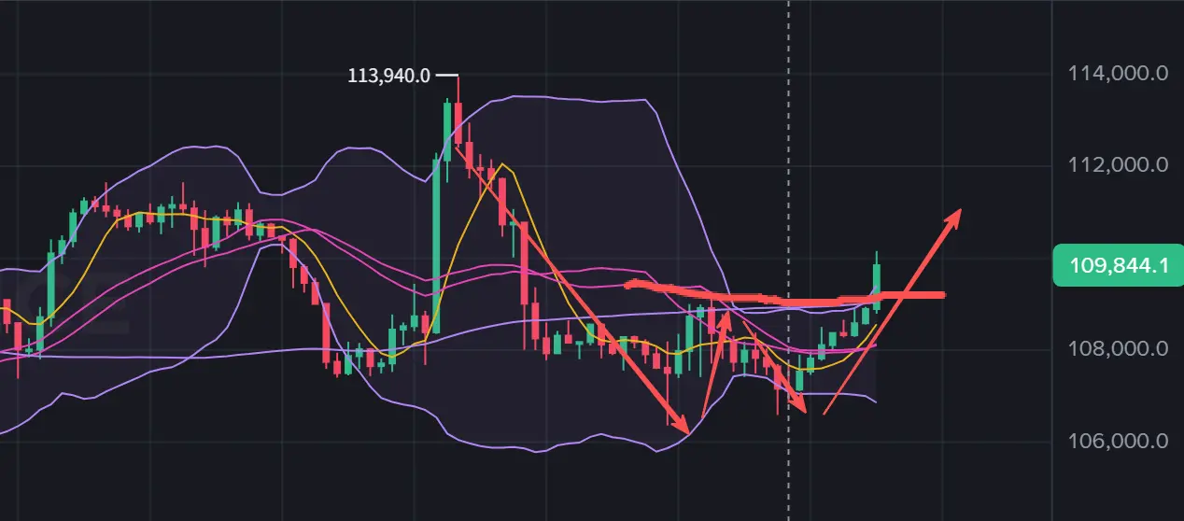Click the vertical dashed crosshair line
The height and width of the screenshot is (521, 1184).
[x=789, y=260]
